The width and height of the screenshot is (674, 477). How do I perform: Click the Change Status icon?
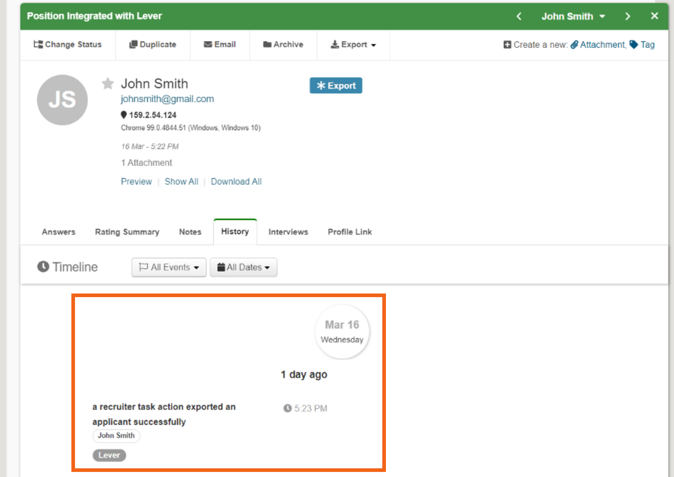tap(38, 44)
